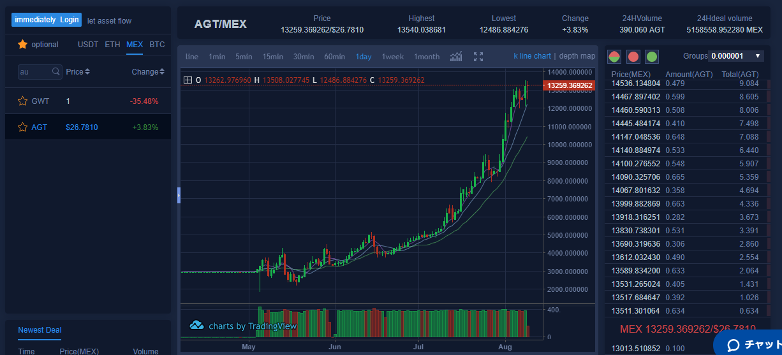Expand the chart to fullscreen

click(478, 57)
